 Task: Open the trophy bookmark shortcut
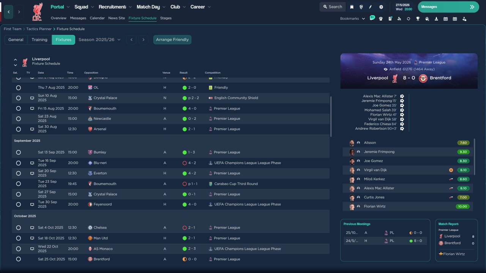coord(418,19)
